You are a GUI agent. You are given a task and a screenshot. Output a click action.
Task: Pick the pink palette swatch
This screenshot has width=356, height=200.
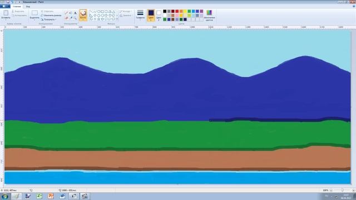(177, 15)
